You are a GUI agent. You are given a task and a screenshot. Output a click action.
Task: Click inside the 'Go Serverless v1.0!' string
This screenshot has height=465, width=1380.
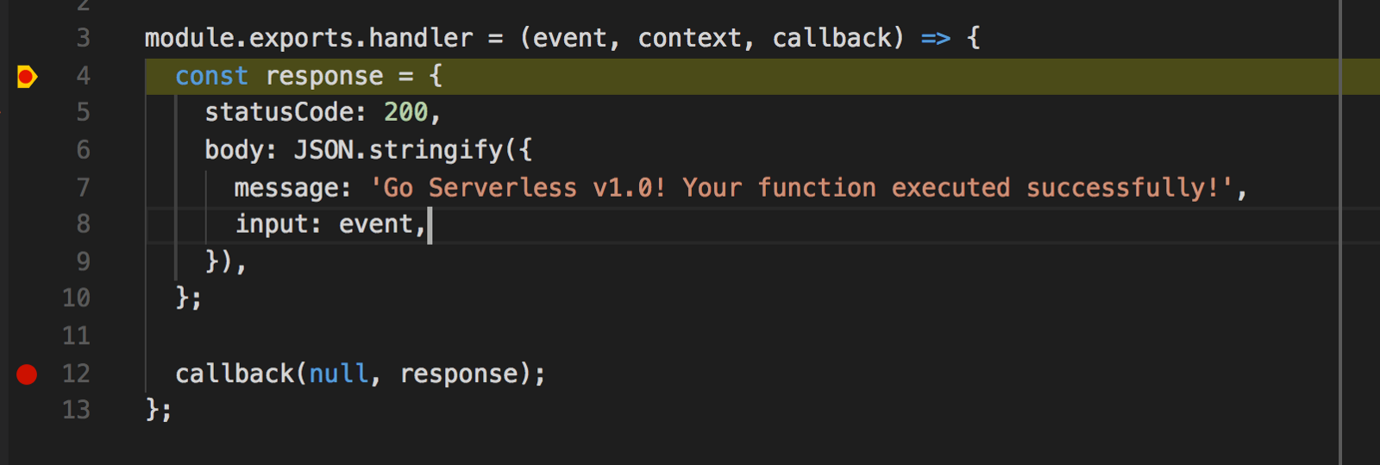[517, 187]
